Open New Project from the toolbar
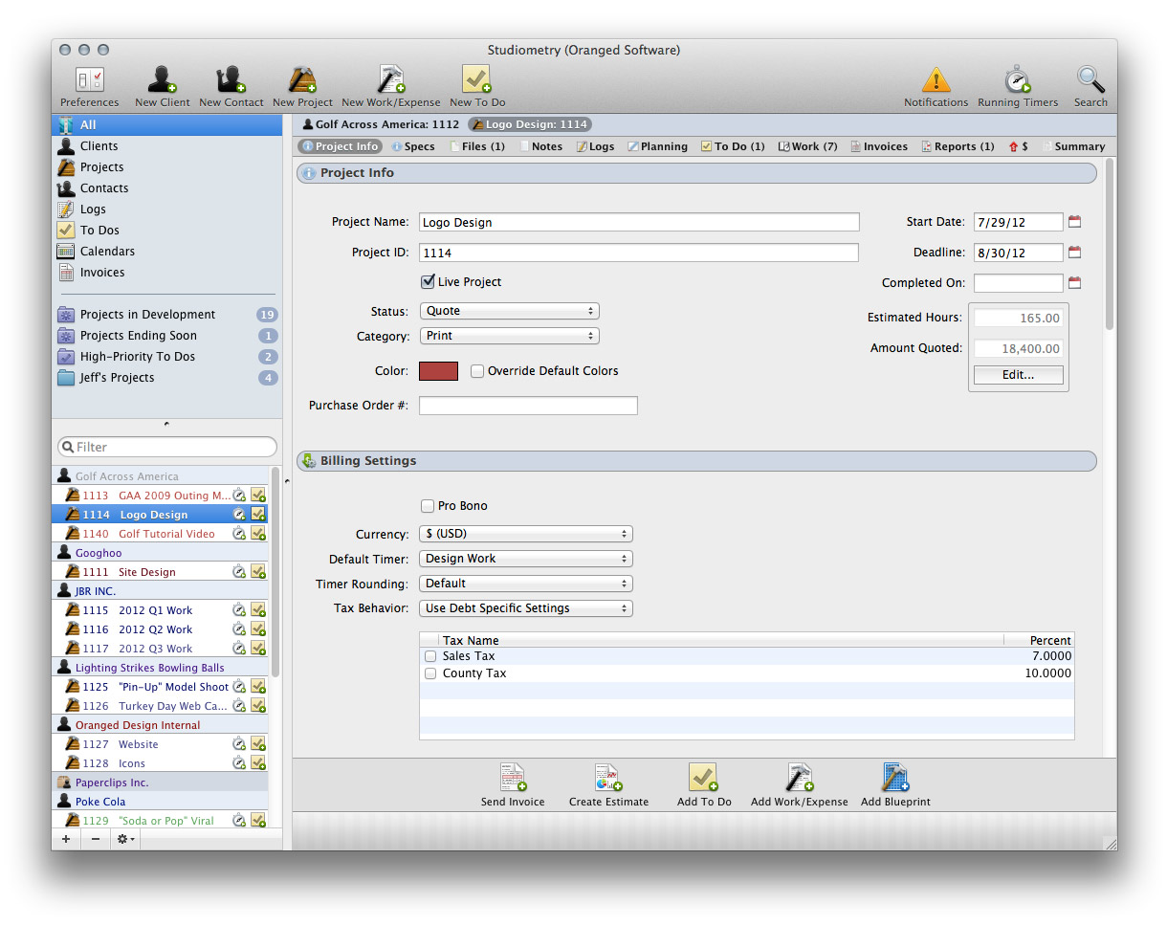The image size is (1167, 926). click(x=302, y=80)
